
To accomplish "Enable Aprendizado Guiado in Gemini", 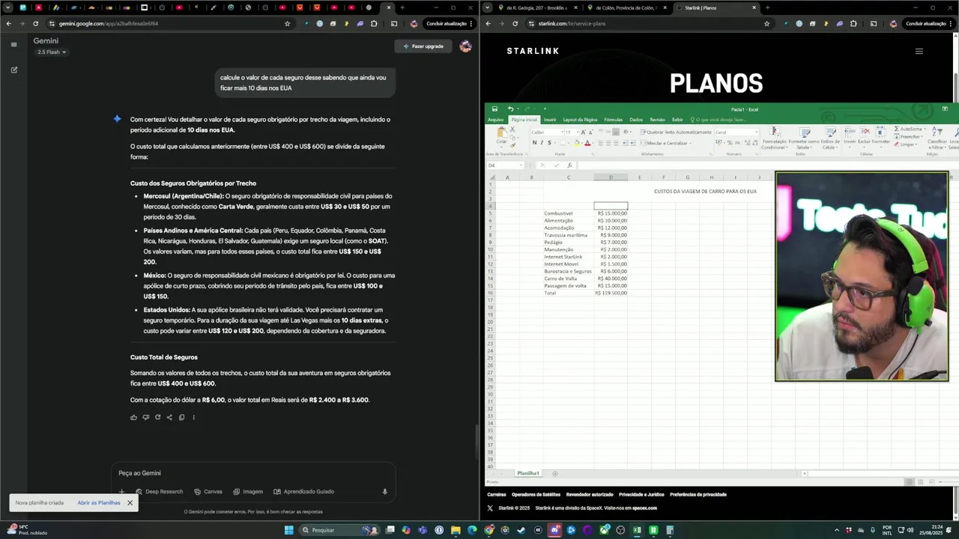I will (x=303, y=492).
